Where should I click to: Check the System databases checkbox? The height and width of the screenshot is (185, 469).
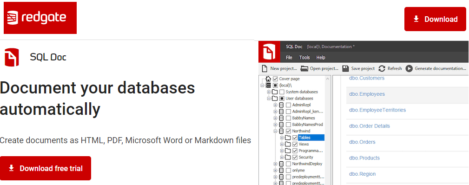[282, 92]
